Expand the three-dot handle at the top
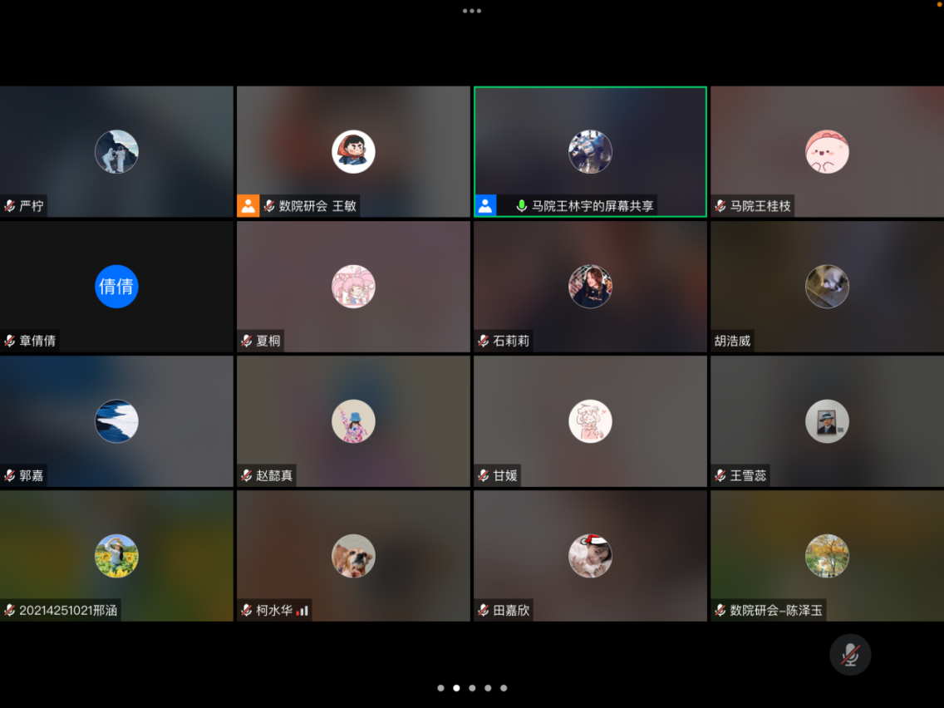The height and width of the screenshot is (708, 944). pos(472,11)
